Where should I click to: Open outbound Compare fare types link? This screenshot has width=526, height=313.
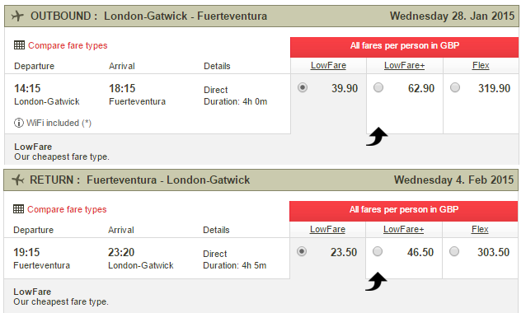(x=68, y=45)
